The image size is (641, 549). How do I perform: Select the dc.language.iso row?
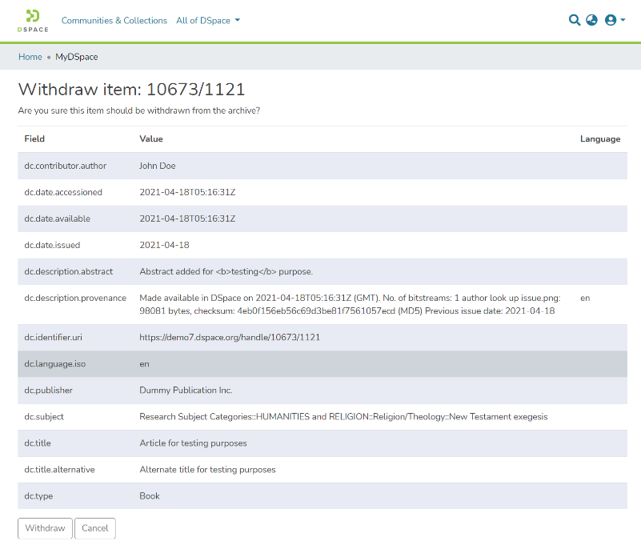click(x=320, y=364)
